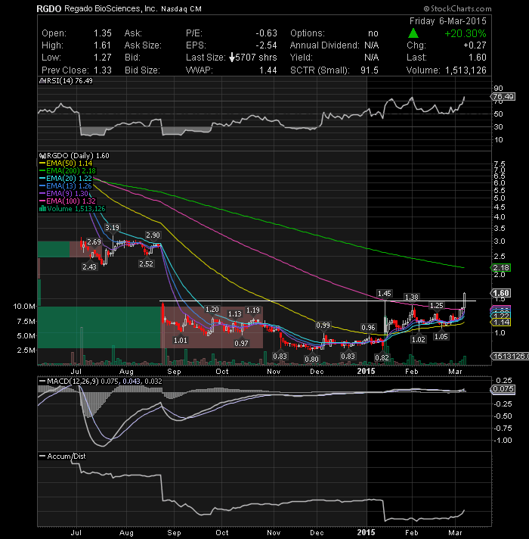Click the 0.97 low price annotation
The width and height of the screenshot is (529, 539).
(241, 343)
